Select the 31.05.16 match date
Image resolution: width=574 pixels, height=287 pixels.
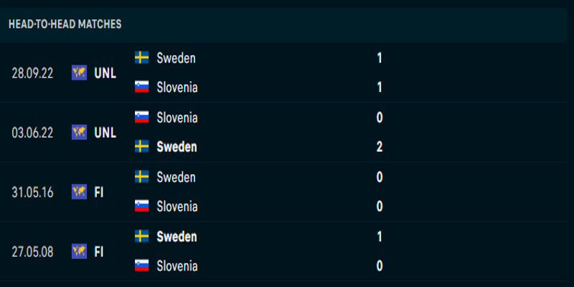tap(31, 192)
